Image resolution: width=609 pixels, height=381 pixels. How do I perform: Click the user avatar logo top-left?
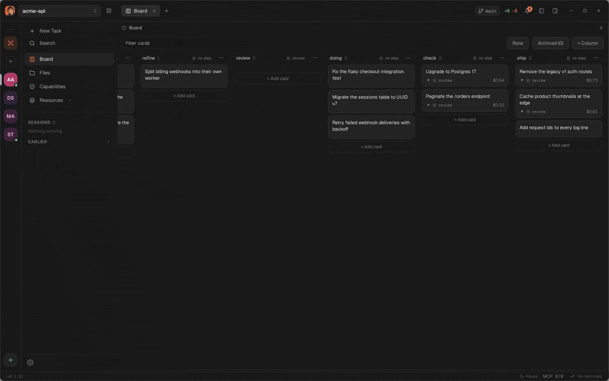[10, 11]
